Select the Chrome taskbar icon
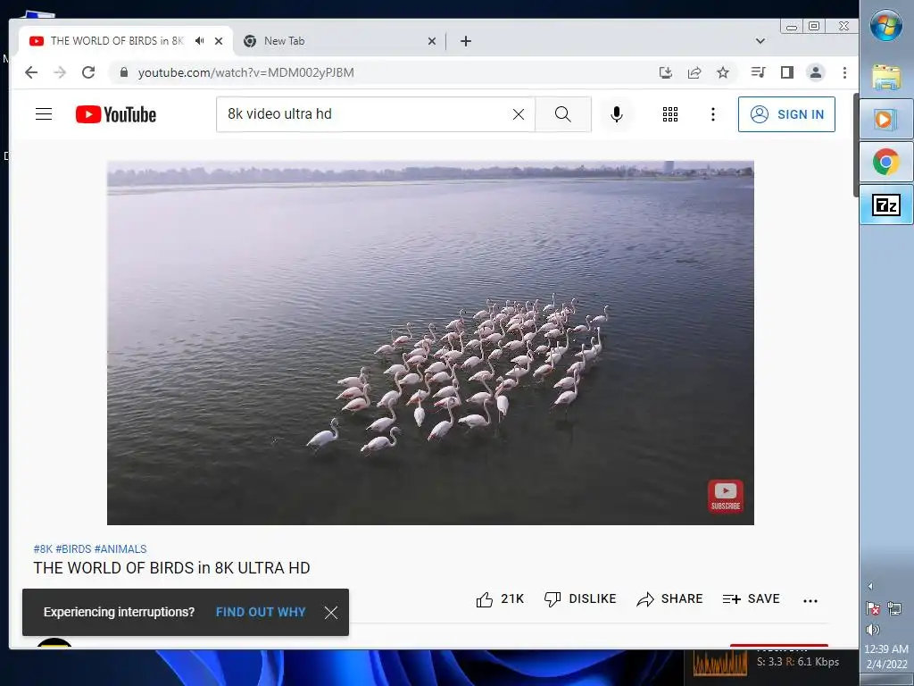Viewport: 914px width, 686px height. click(x=886, y=162)
